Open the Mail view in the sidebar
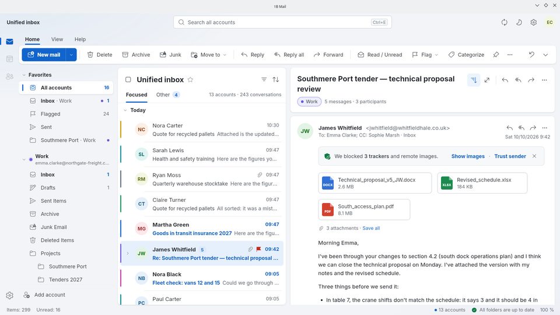 click(x=10, y=41)
